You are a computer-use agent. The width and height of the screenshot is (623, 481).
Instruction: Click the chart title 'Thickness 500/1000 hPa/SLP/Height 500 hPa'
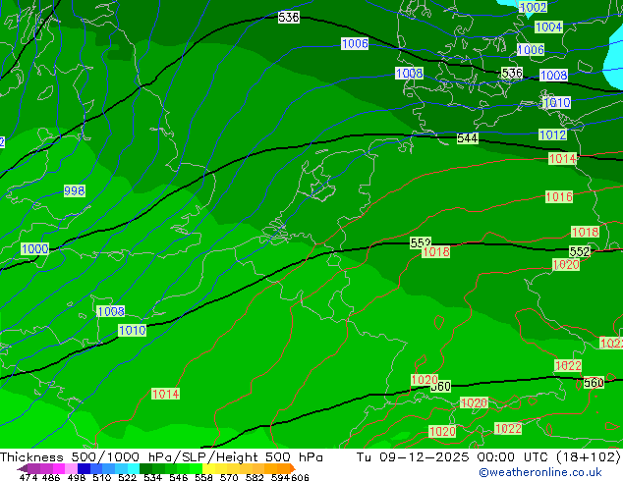(x=161, y=457)
